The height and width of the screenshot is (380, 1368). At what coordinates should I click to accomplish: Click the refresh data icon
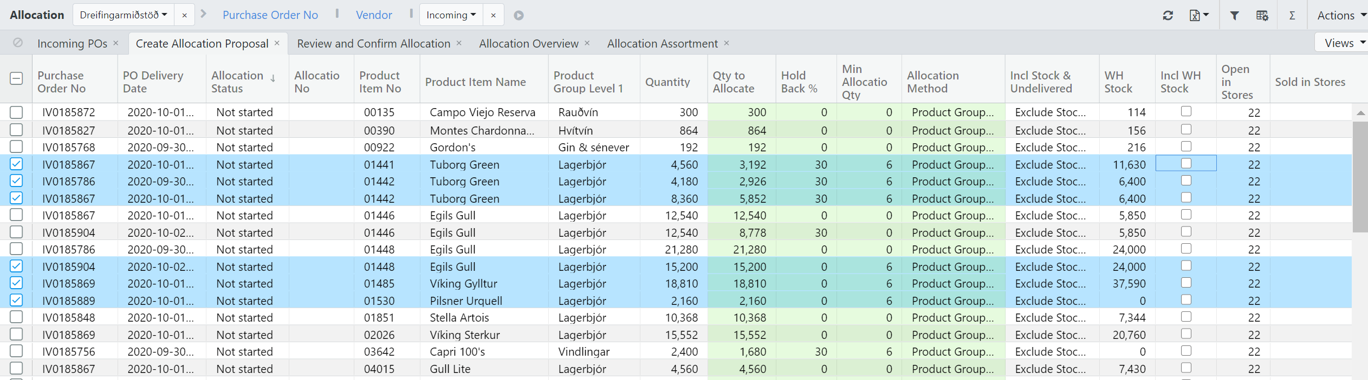(x=1168, y=16)
